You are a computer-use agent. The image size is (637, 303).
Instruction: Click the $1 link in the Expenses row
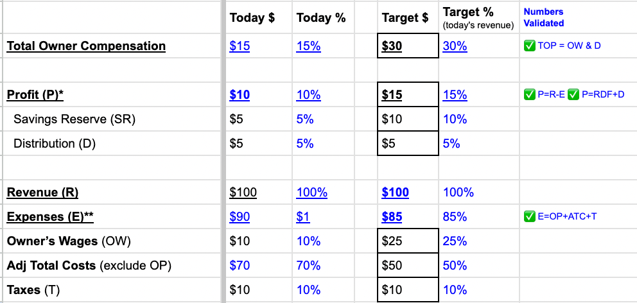(303, 217)
